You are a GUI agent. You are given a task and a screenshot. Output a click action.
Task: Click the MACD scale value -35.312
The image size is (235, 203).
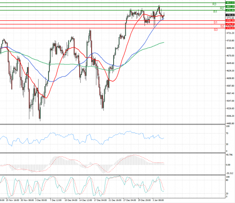pyautogui.click(x=230, y=173)
